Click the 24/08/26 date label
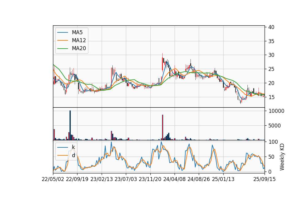This screenshot has width=294, height=211. click(x=198, y=179)
